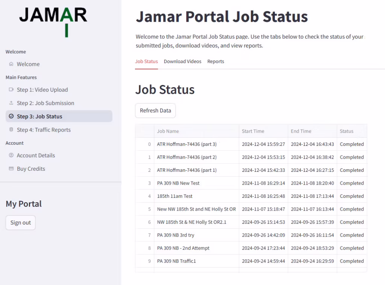This screenshot has width=385, height=285.
Task: Click row index 3 cell
Action: point(145,183)
